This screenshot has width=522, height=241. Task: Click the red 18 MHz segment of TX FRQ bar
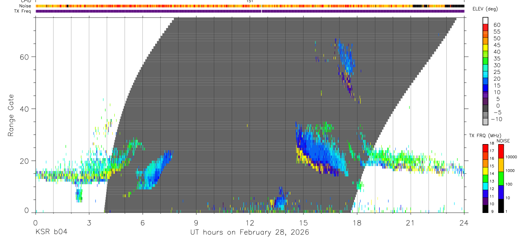[x=485, y=148]
